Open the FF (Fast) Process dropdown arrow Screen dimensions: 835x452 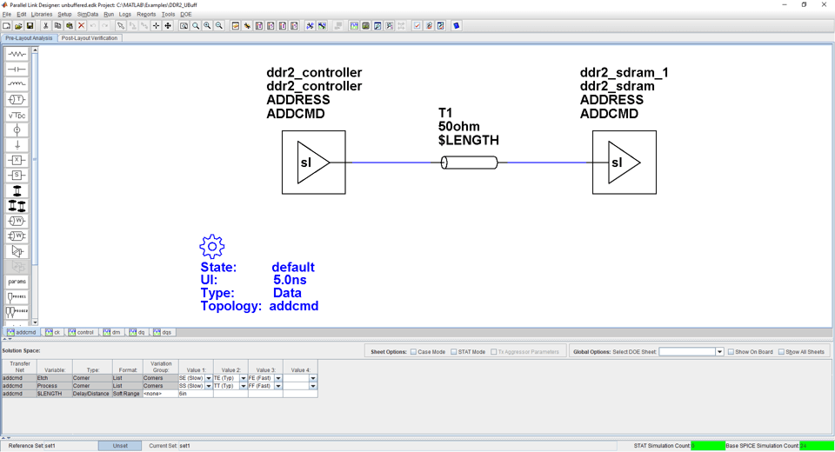click(x=278, y=386)
